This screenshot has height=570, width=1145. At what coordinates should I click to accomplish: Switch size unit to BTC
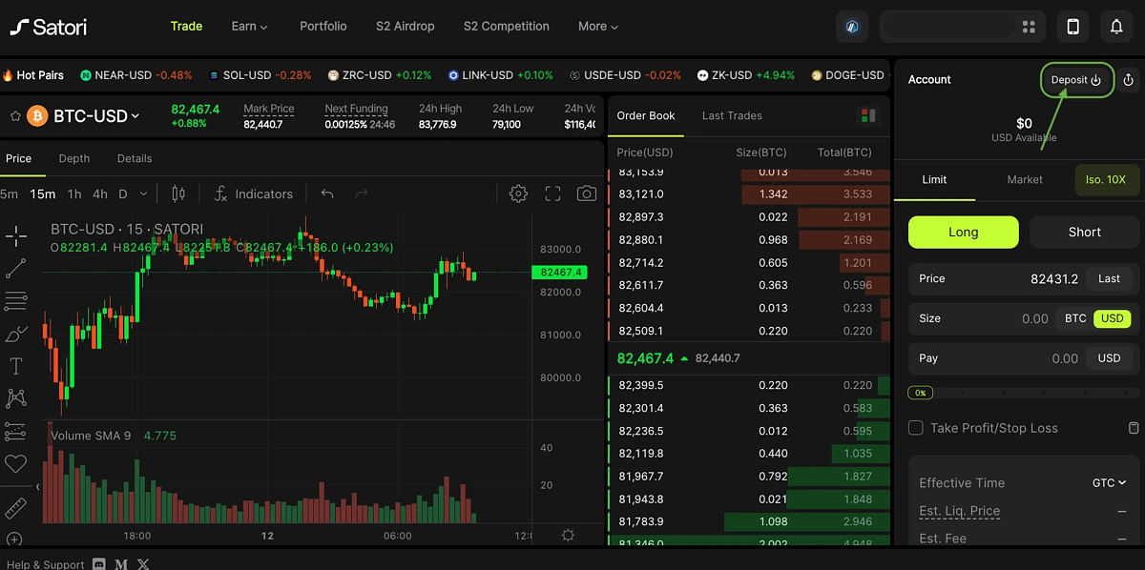coord(1075,318)
